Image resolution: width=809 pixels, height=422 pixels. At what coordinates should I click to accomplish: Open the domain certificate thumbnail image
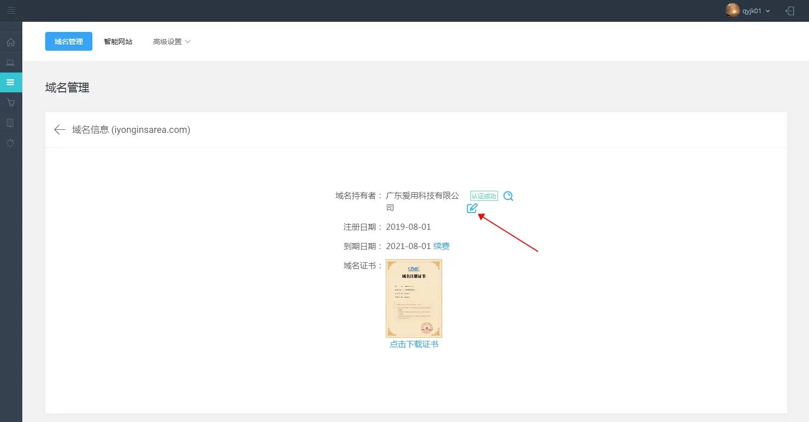(414, 298)
